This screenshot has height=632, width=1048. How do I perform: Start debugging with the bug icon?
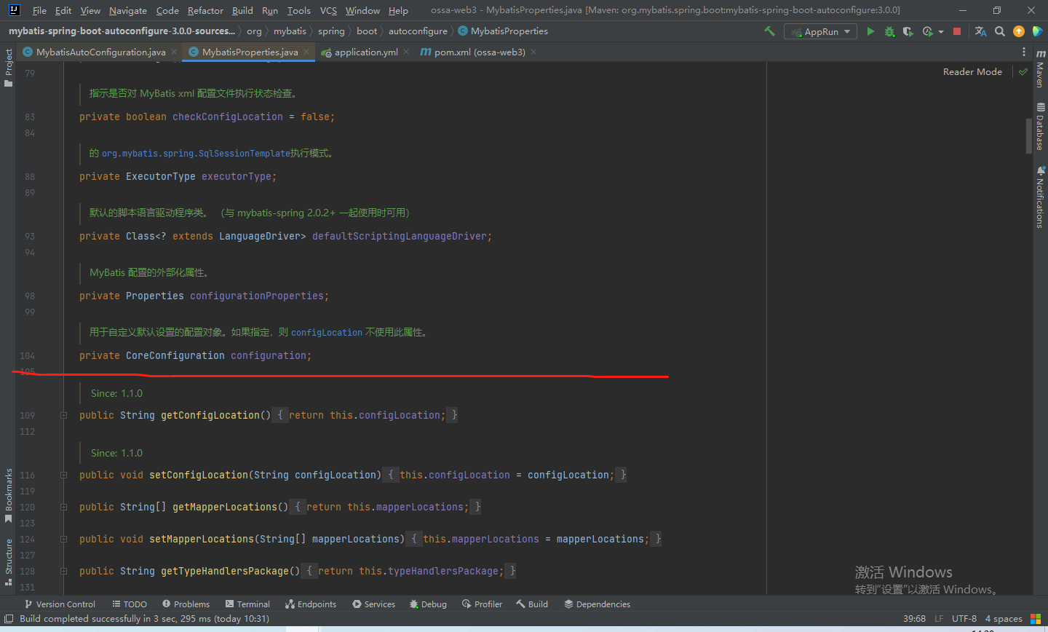click(x=889, y=31)
